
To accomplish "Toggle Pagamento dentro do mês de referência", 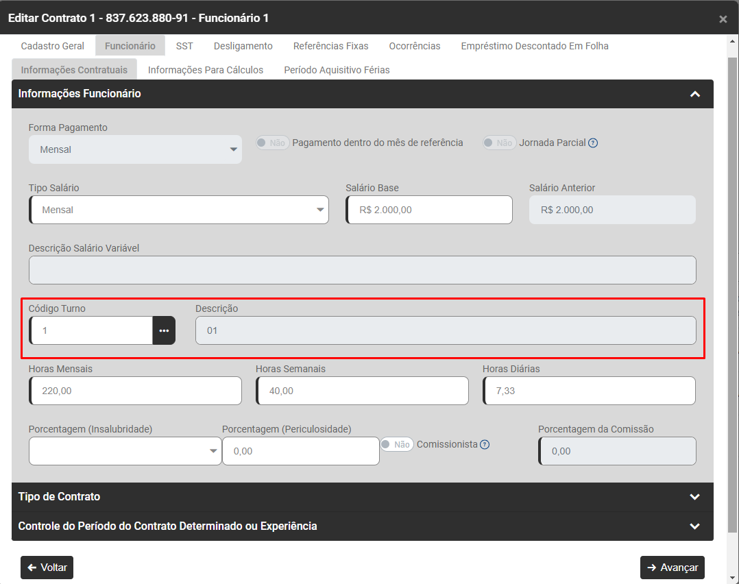I will [271, 143].
